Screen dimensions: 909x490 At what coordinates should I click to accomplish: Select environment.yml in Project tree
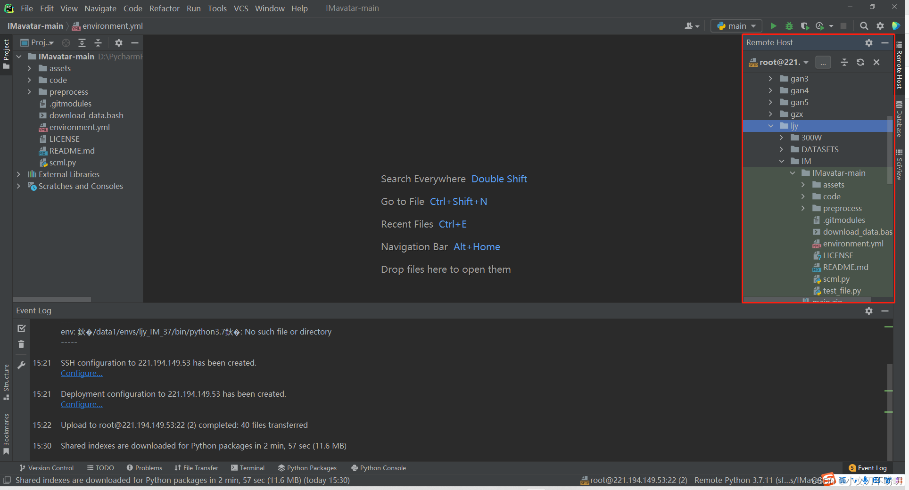pyautogui.click(x=79, y=127)
